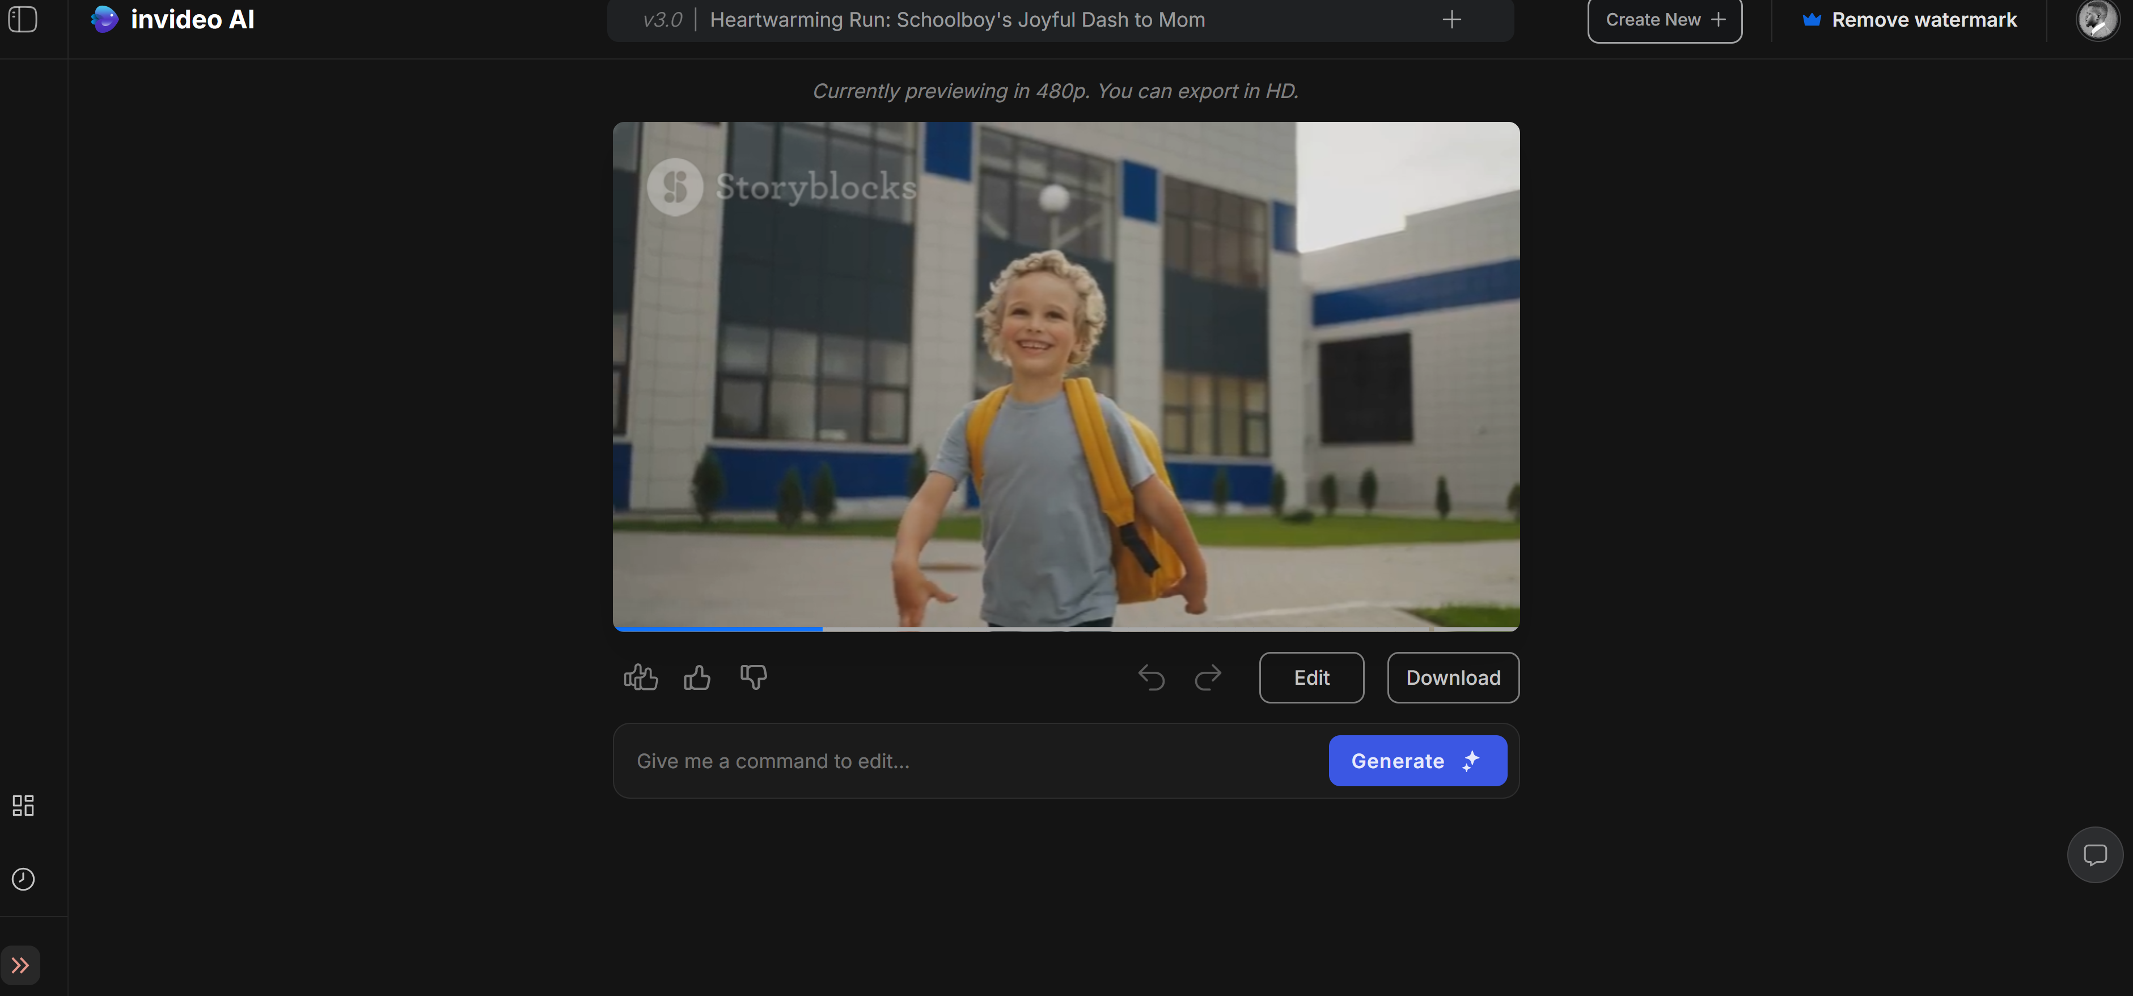The width and height of the screenshot is (2133, 996).
Task: Open the support chat bubble
Action: [2095, 854]
